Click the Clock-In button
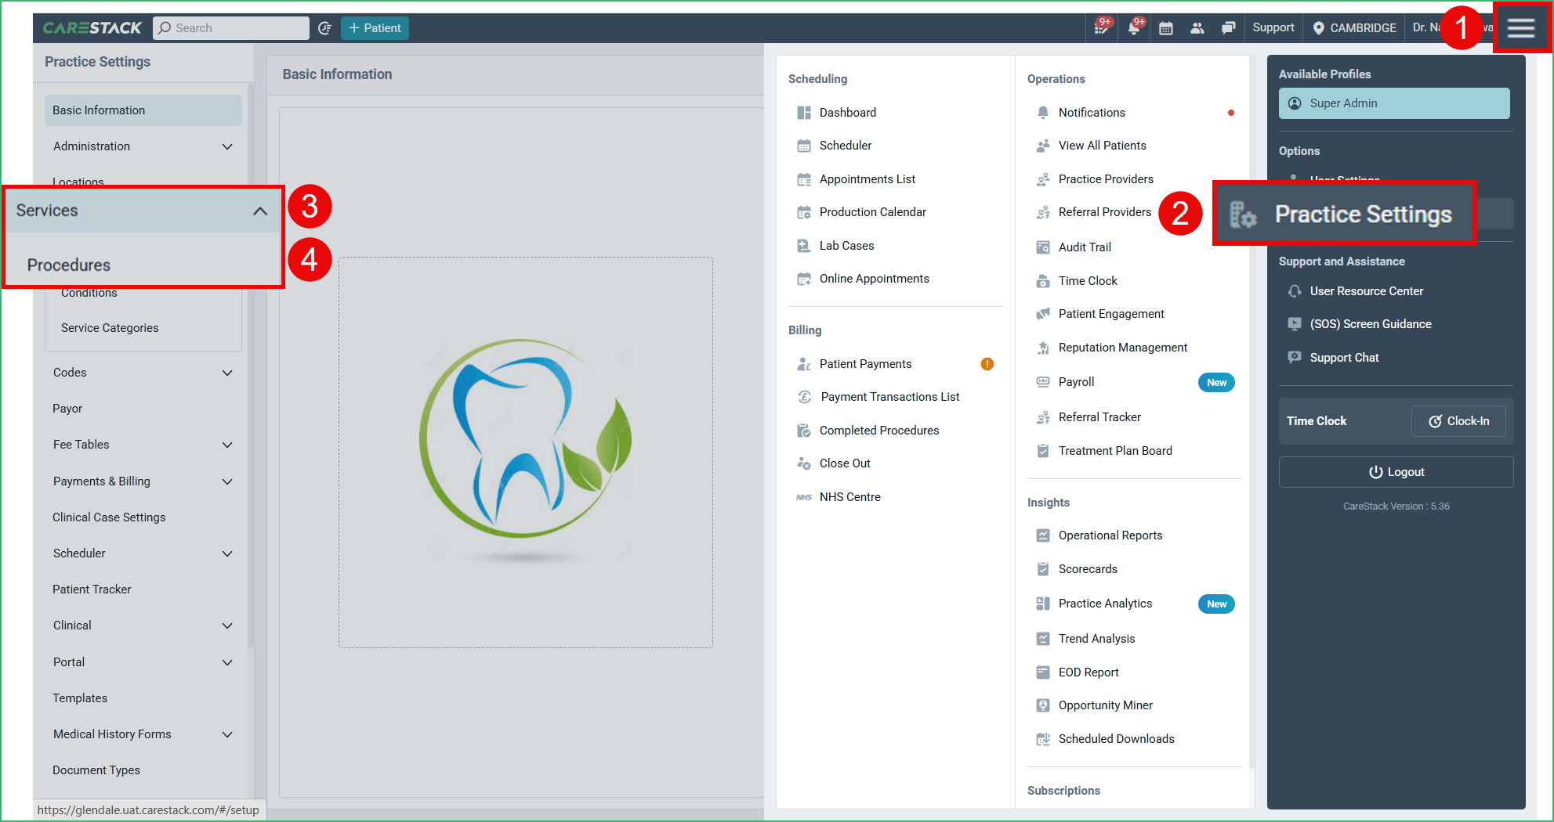Image resolution: width=1554 pixels, height=822 pixels. pos(1458,421)
